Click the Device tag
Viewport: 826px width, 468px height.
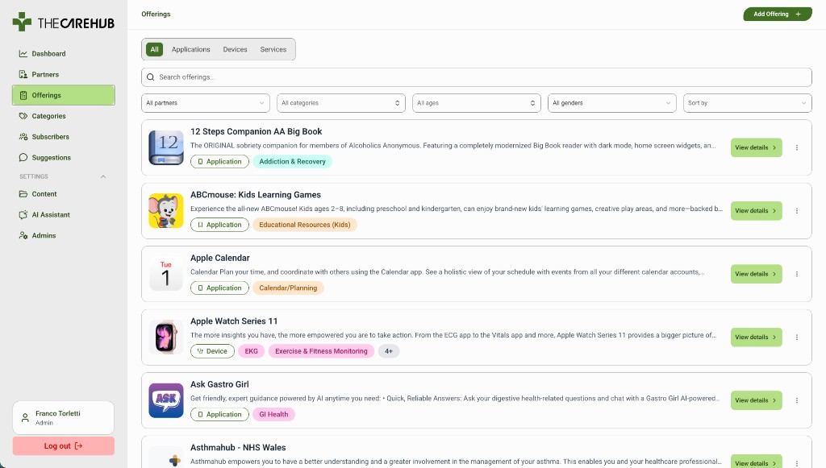click(x=212, y=351)
